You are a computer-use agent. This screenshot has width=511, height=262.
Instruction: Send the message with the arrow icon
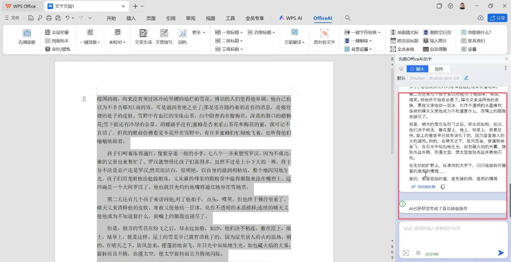click(x=501, y=253)
